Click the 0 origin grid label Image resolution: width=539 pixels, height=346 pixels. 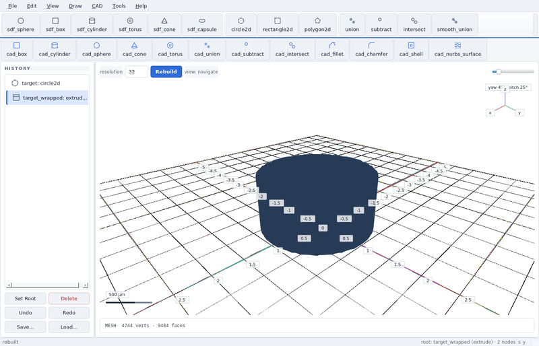[323, 228]
